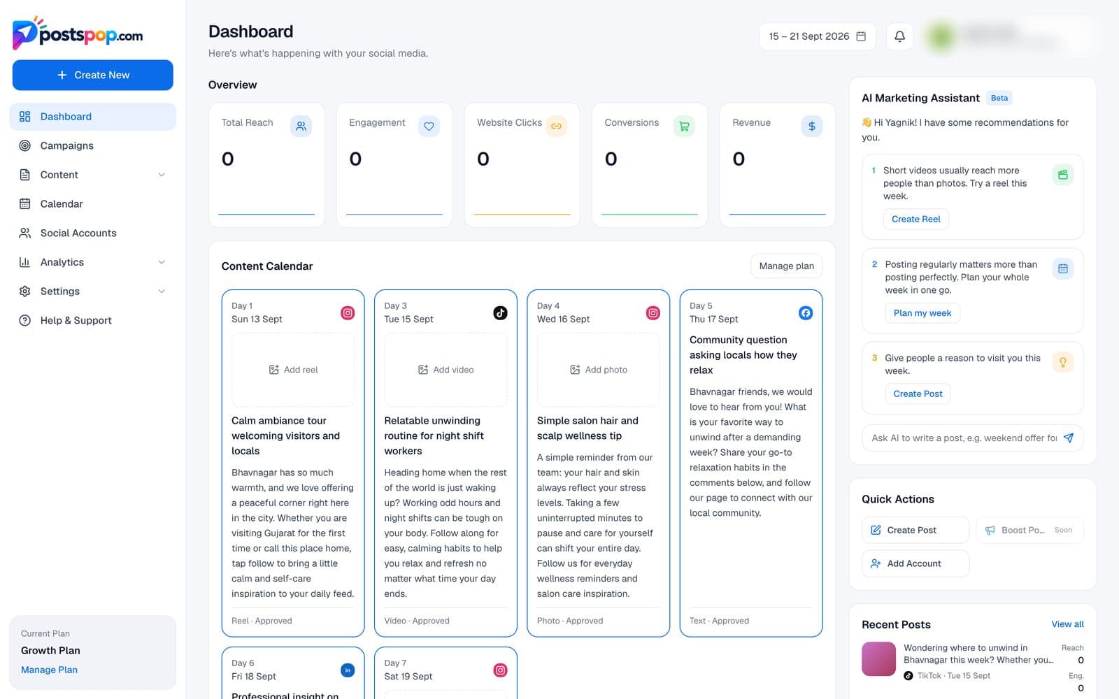Click 'Text · Approved' status text
This screenshot has height=699, width=1119.
pos(719,621)
